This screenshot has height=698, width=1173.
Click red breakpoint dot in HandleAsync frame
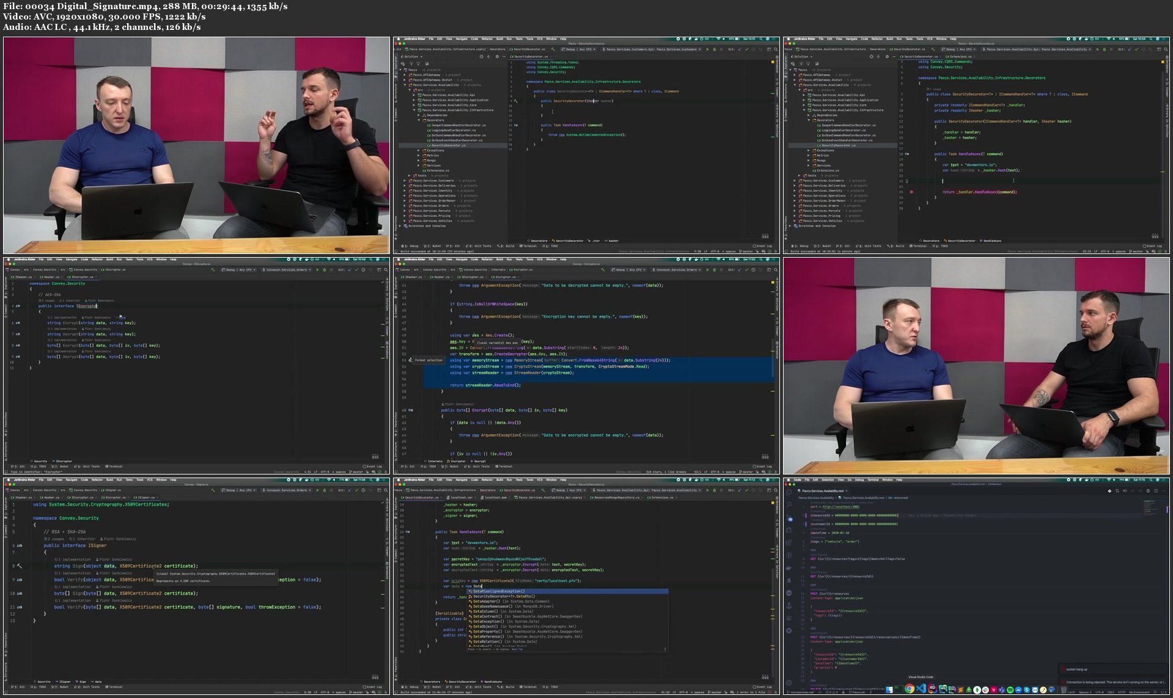(911, 192)
